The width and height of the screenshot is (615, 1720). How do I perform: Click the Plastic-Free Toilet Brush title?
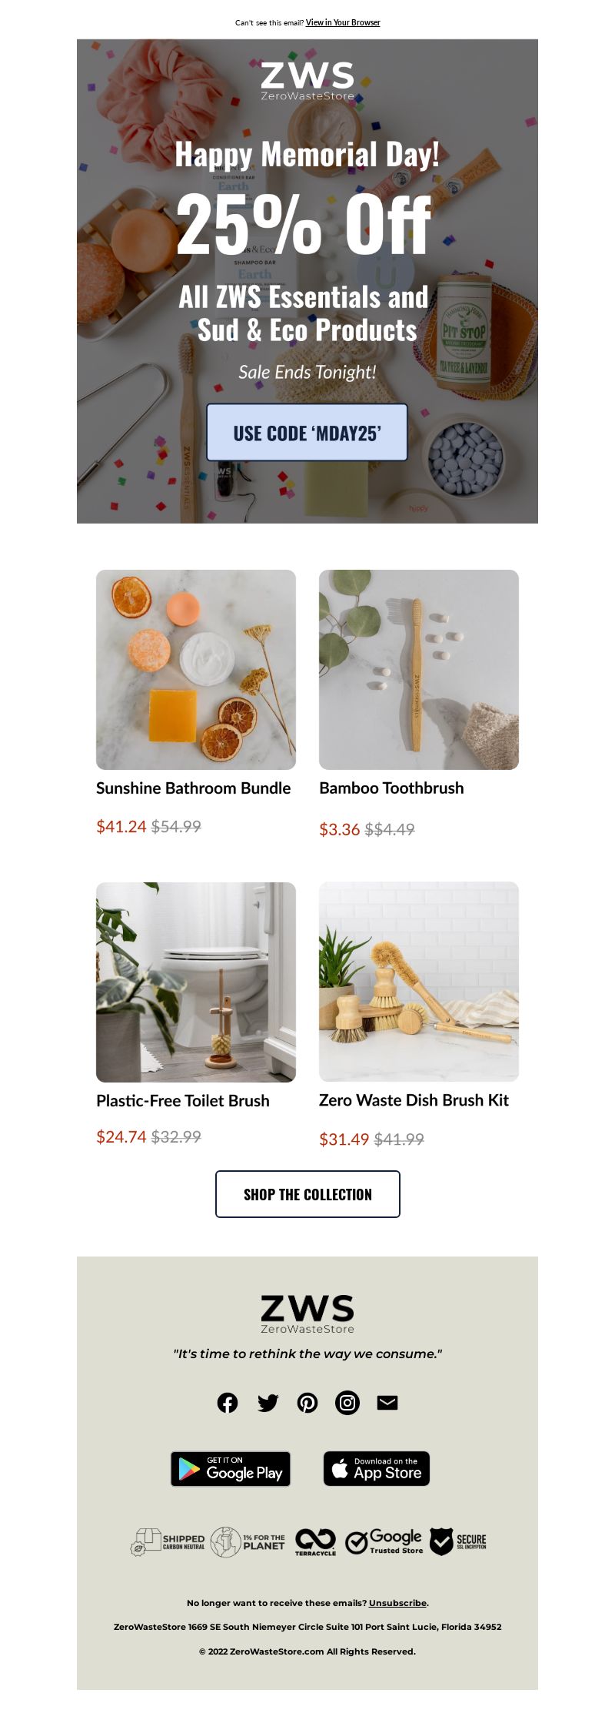pyautogui.click(x=183, y=1101)
